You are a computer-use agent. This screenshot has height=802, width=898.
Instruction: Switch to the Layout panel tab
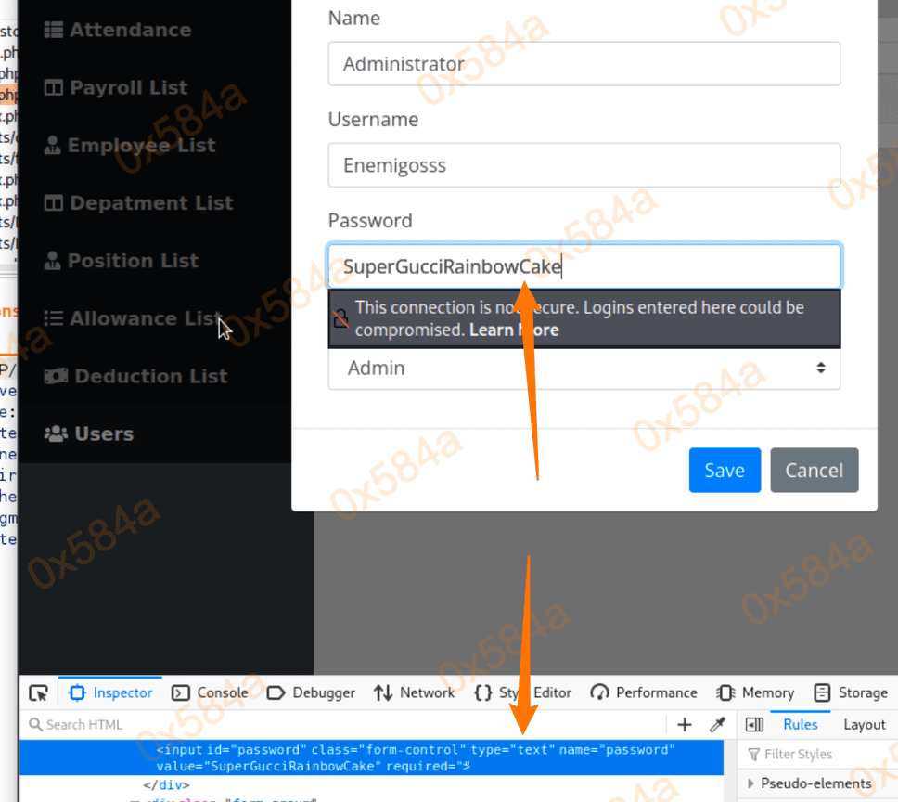864,724
